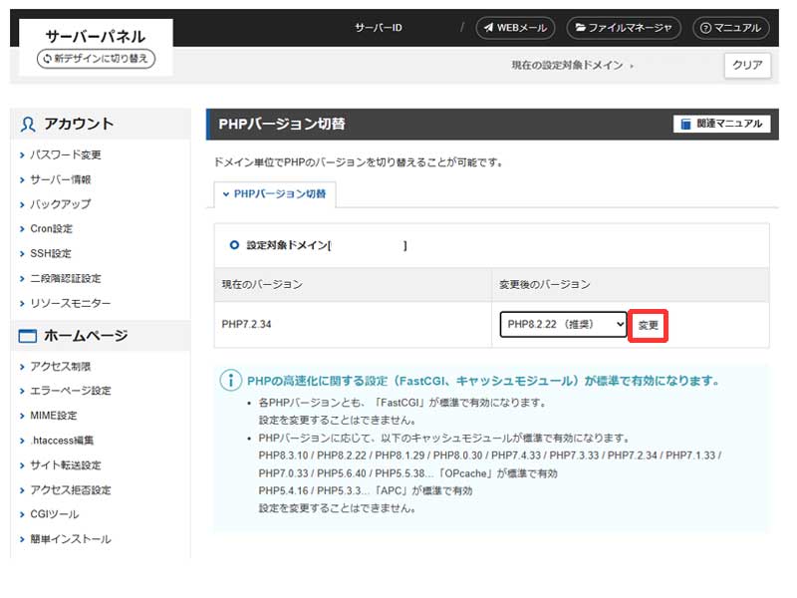Click the folder icon on ファイルマネージャ
The image size is (797, 598).
tap(581, 28)
